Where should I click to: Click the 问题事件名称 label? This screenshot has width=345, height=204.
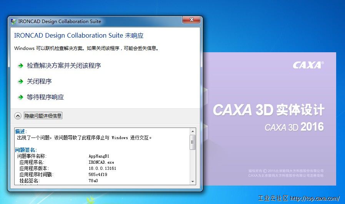pos(32,156)
